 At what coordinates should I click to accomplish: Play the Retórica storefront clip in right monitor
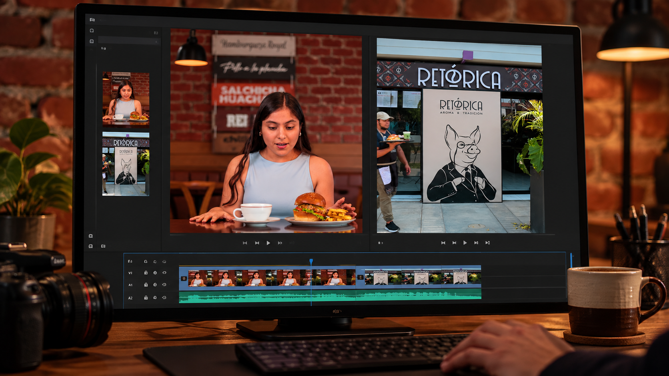click(465, 243)
